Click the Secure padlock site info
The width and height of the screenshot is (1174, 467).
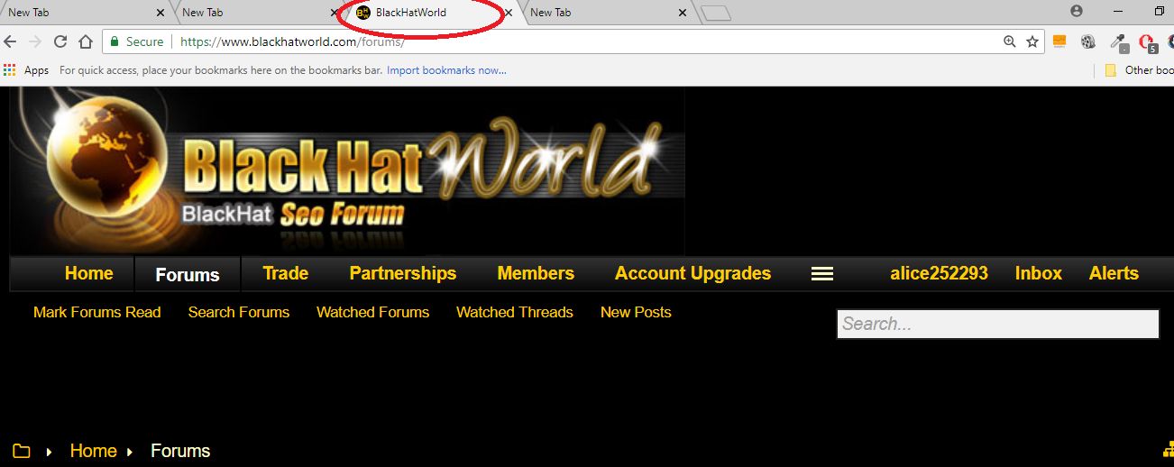tap(137, 41)
